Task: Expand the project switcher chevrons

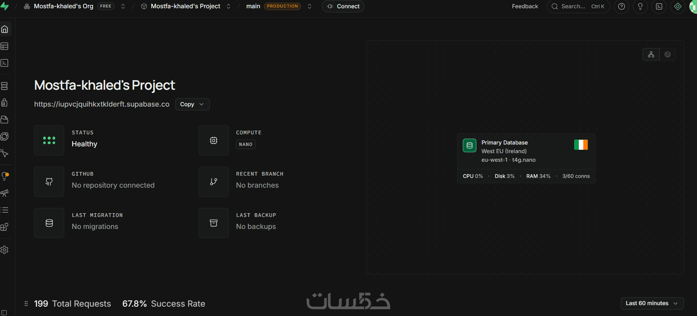Action: tap(229, 6)
